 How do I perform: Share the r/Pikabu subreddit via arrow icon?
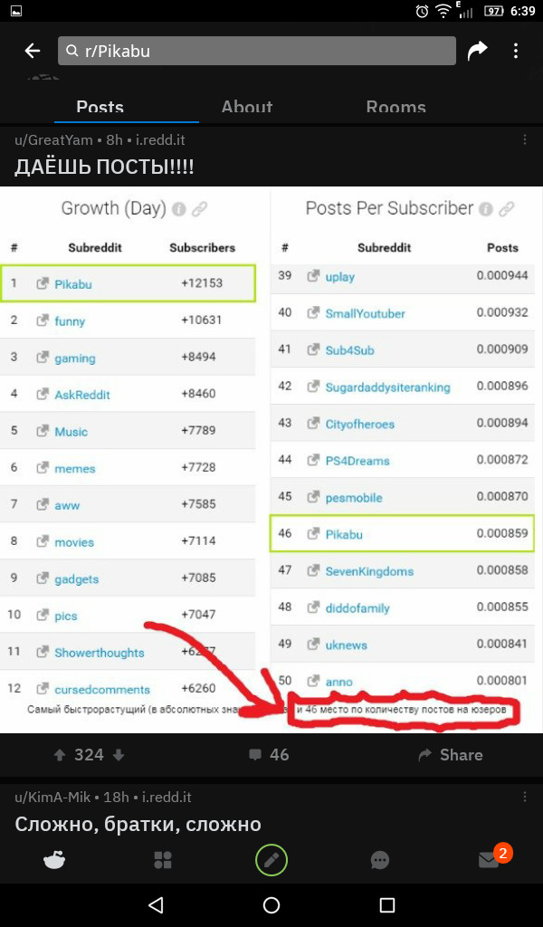(477, 52)
